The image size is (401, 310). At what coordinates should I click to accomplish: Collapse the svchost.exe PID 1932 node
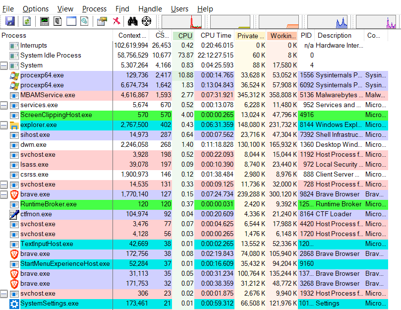(x=4, y=294)
